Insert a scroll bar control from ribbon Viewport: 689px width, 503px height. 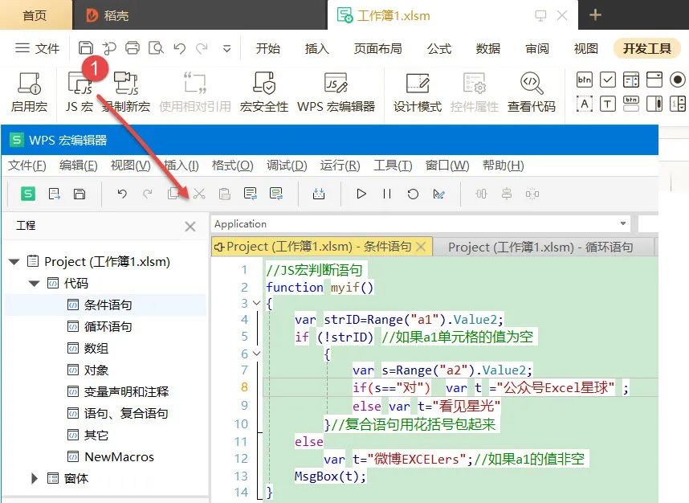pos(654,104)
